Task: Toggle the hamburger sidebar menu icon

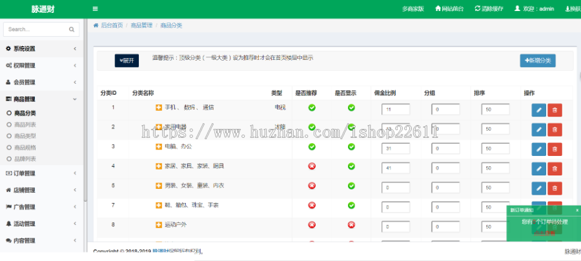Action: [96, 9]
